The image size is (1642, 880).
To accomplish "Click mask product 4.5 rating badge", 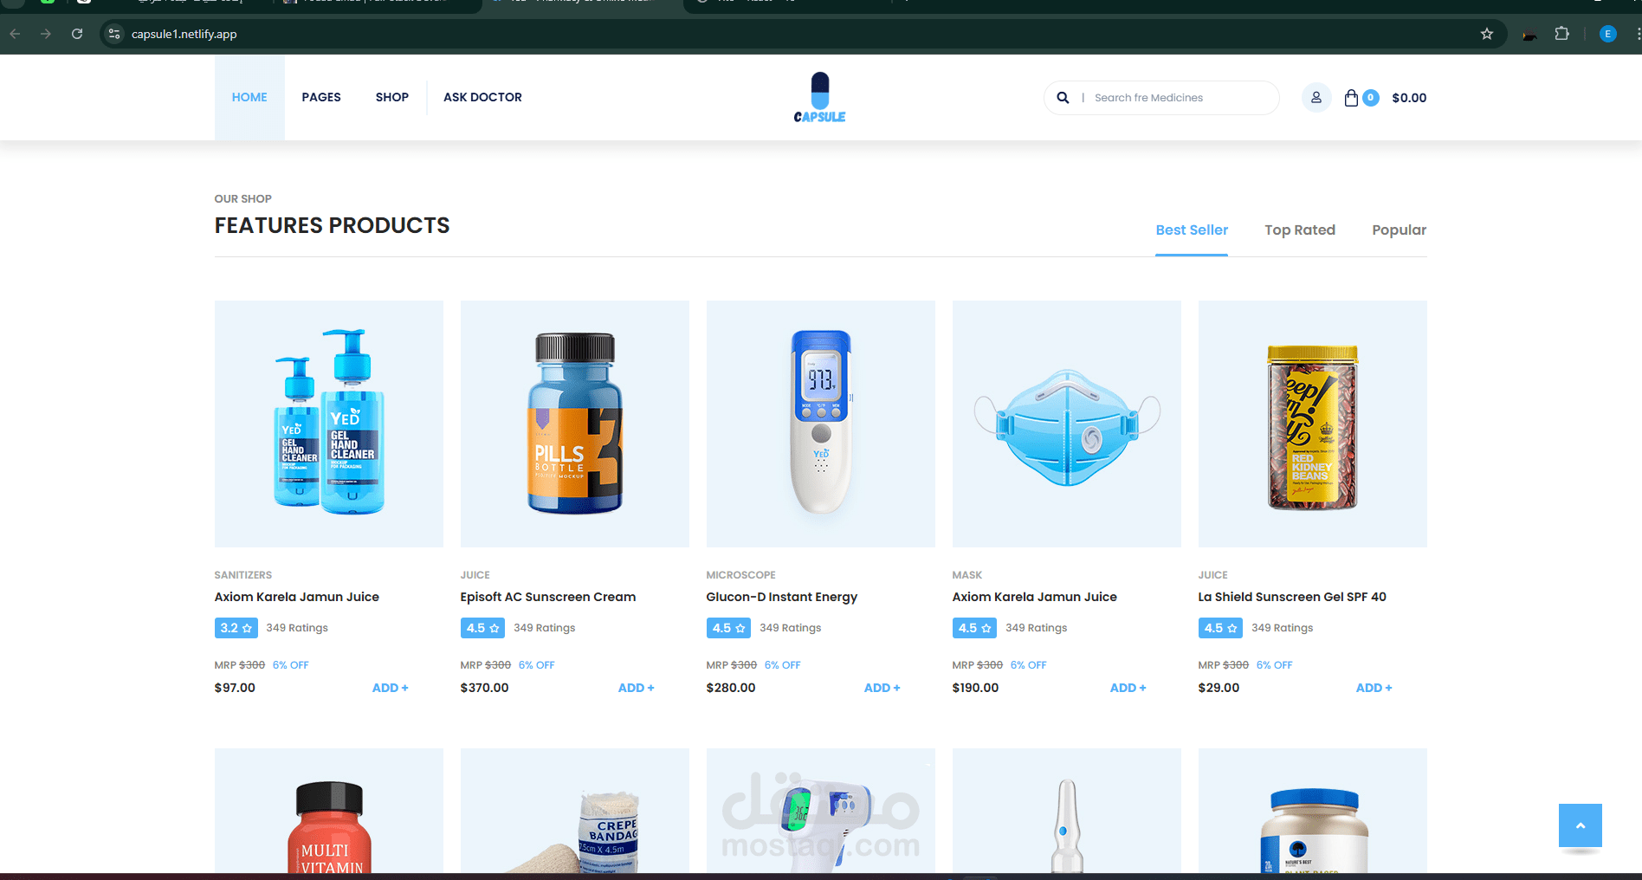I will 974,628.
